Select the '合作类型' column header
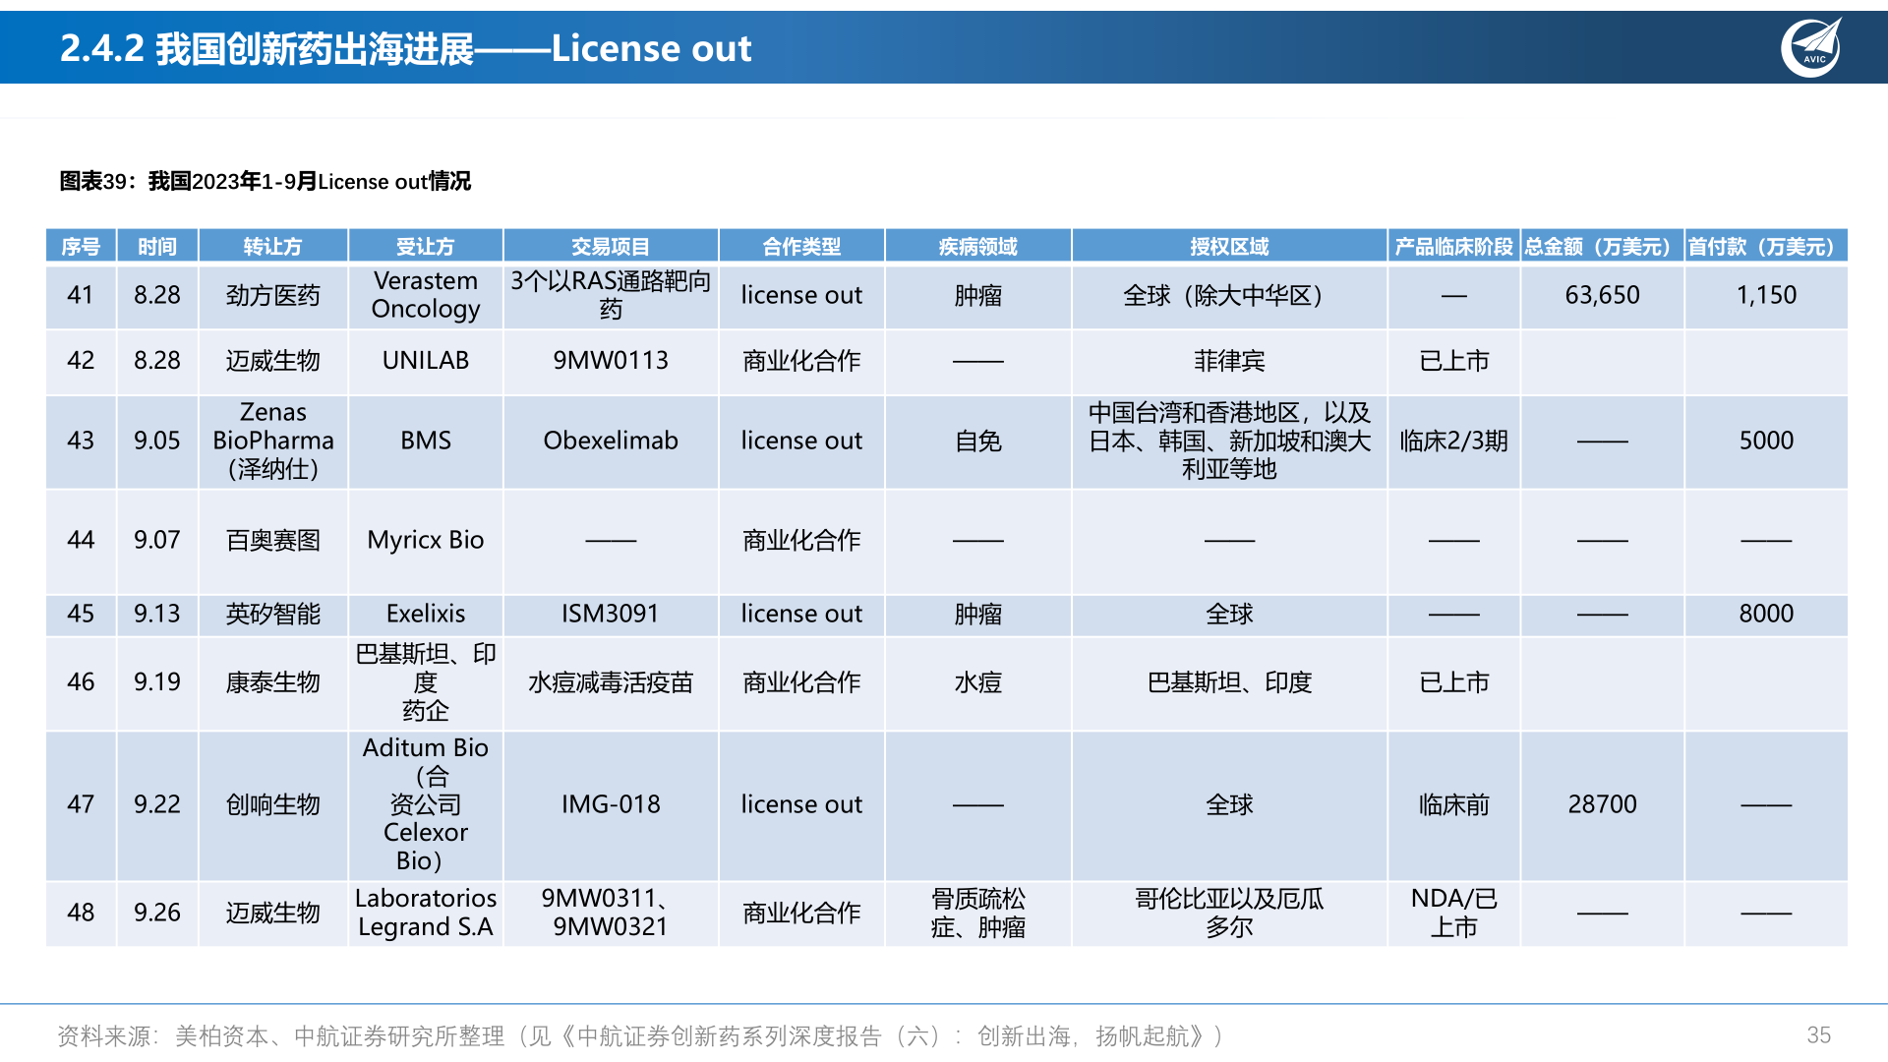1888x1062 pixels. tap(801, 246)
